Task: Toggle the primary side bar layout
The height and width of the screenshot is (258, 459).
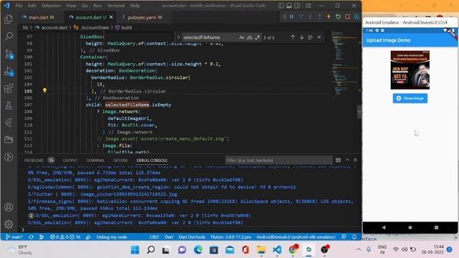Action: pyautogui.click(x=281, y=6)
